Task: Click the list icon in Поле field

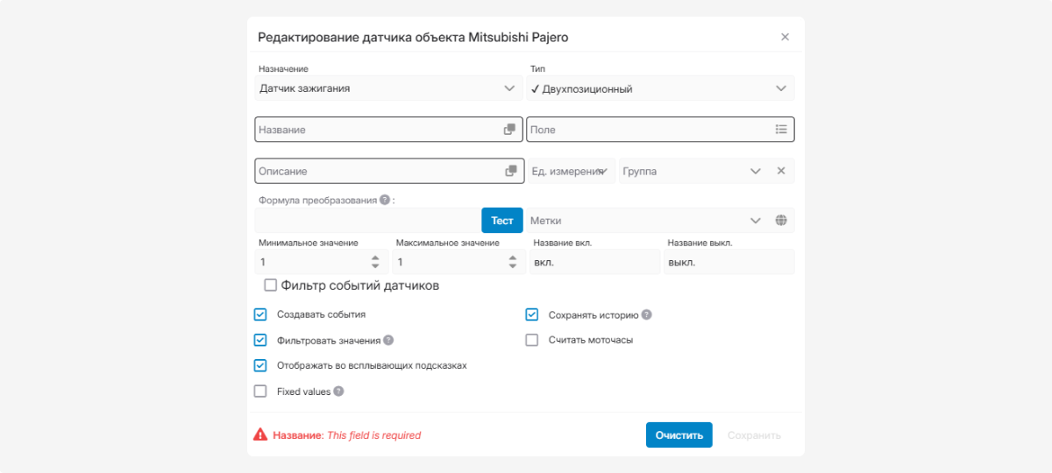Action: click(781, 130)
